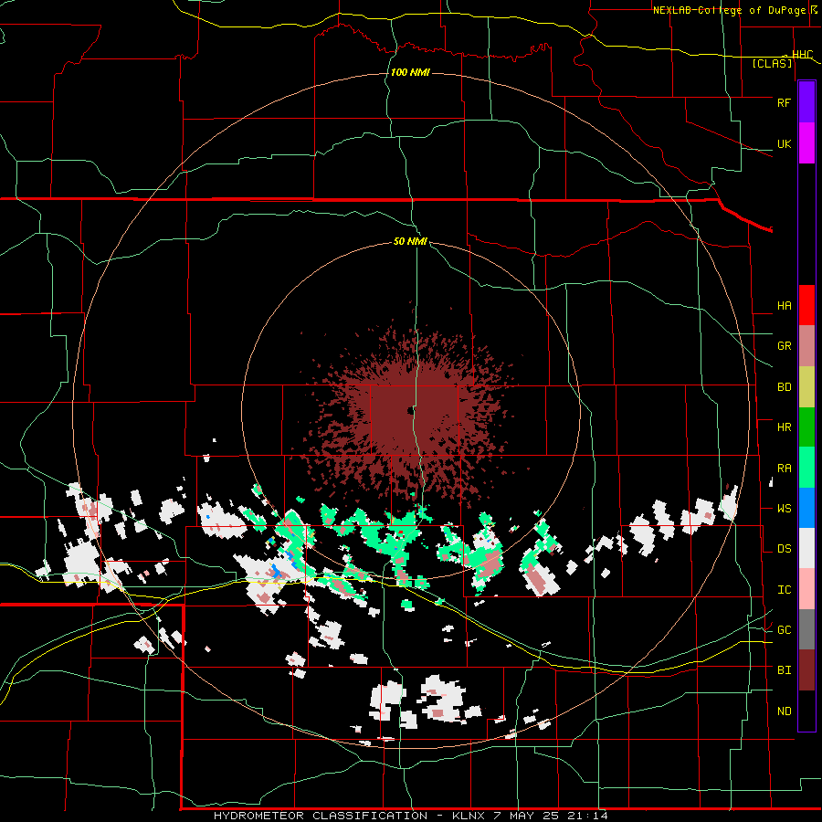Click the UK legend label text
The width and height of the screenshot is (822, 822).
(x=785, y=143)
